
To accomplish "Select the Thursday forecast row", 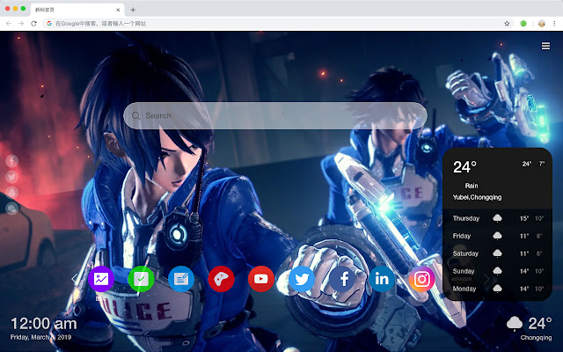I will [497, 218].
